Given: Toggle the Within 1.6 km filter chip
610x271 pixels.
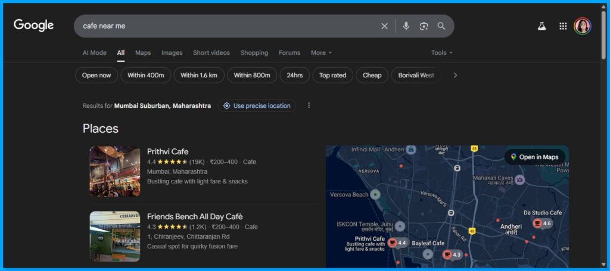Looking at the screenshot, I should 199,75.
